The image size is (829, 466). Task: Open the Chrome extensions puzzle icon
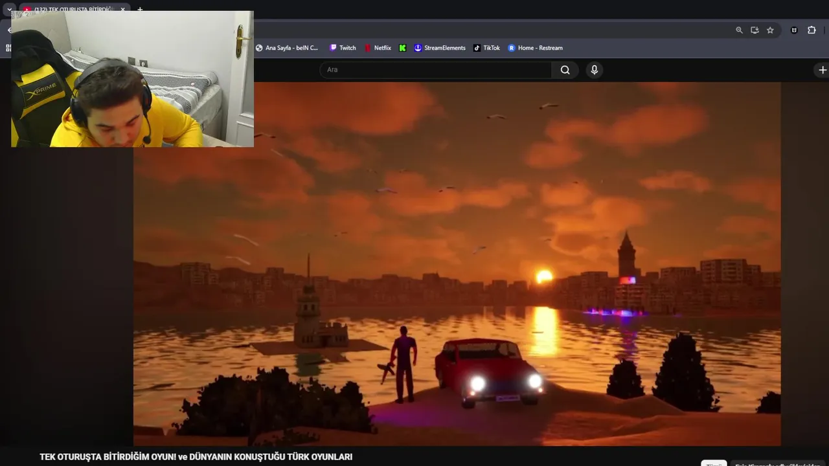[812, 30]
